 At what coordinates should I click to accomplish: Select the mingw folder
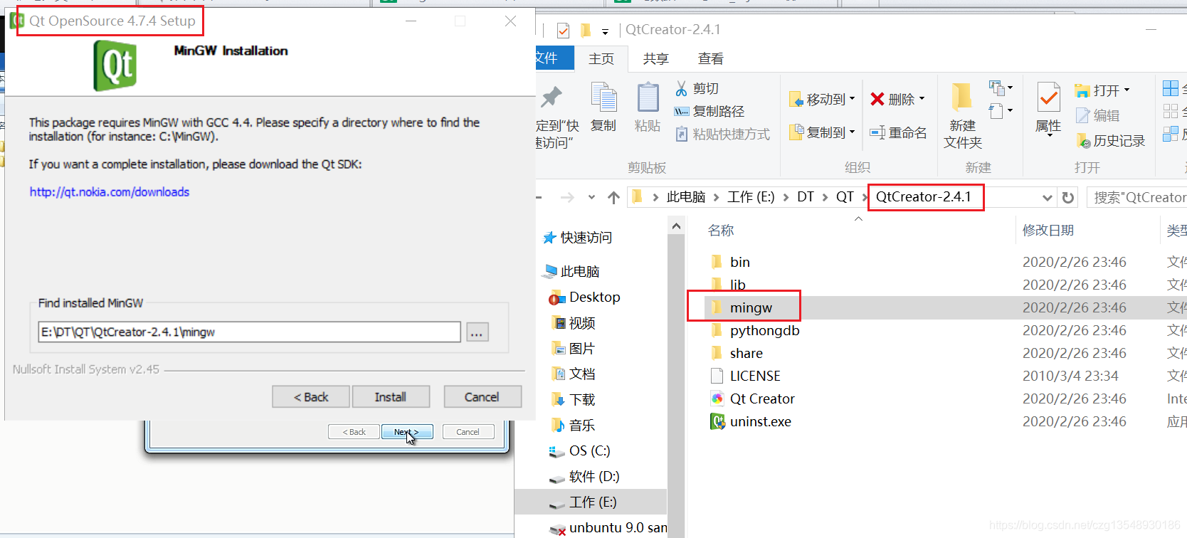(742, 307)
